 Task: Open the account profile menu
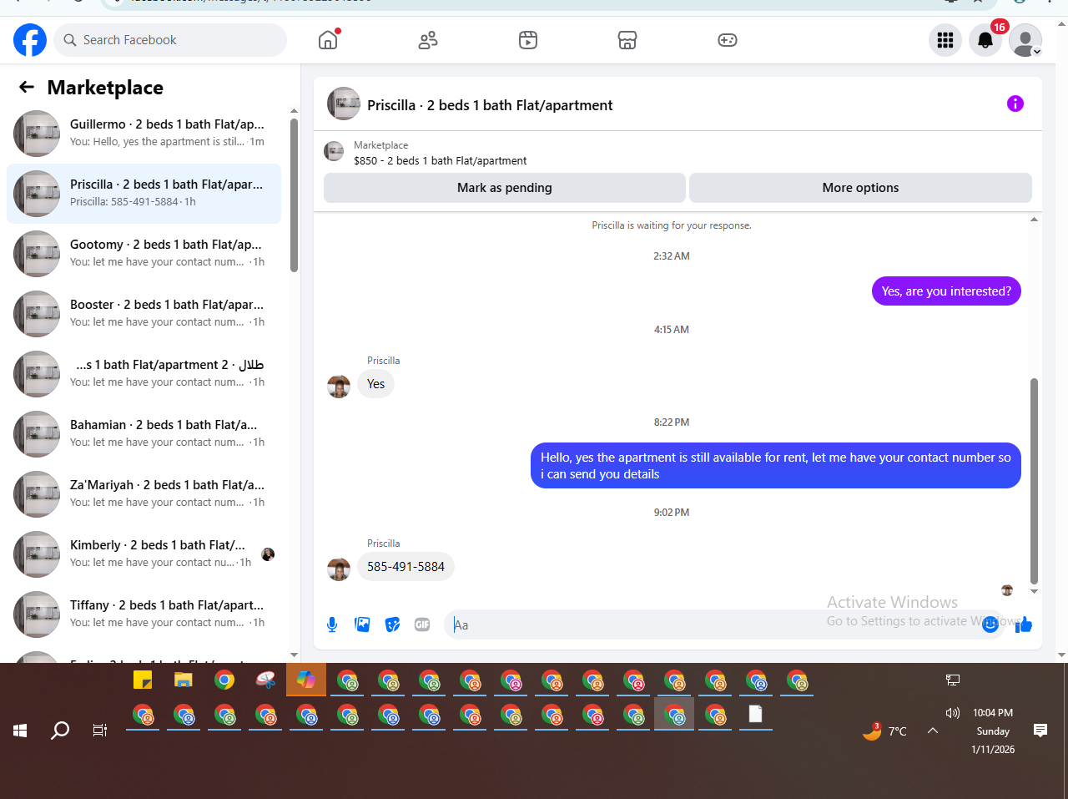[x=1025, y=40]
